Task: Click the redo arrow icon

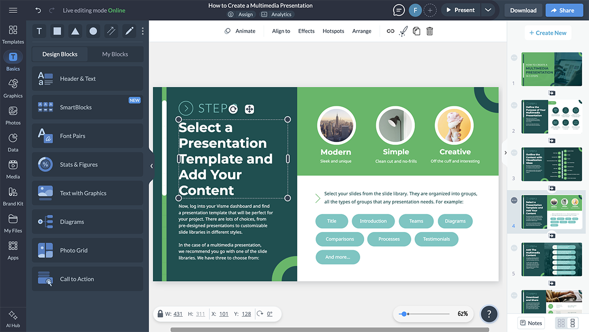Action: click(52, 10)
